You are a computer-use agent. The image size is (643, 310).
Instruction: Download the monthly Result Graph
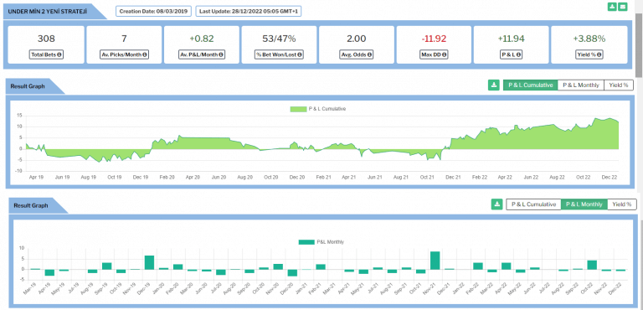tap(496, 204)
